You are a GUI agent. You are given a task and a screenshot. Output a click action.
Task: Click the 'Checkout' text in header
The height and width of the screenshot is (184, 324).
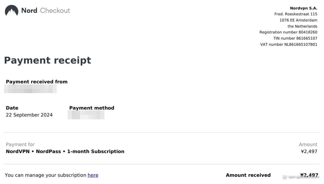pyautogui.click(x=55, y=10)
